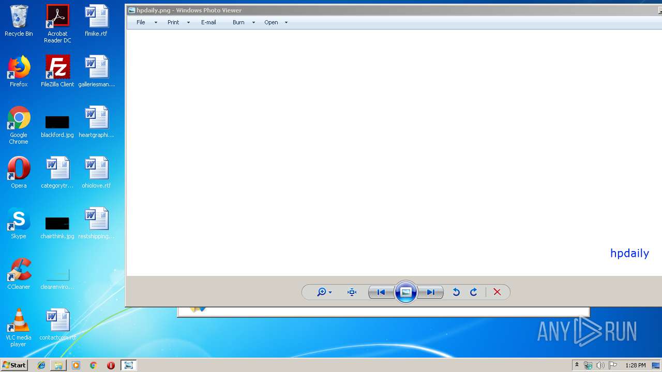Open the Action Center flag icon

click(613, 365)
